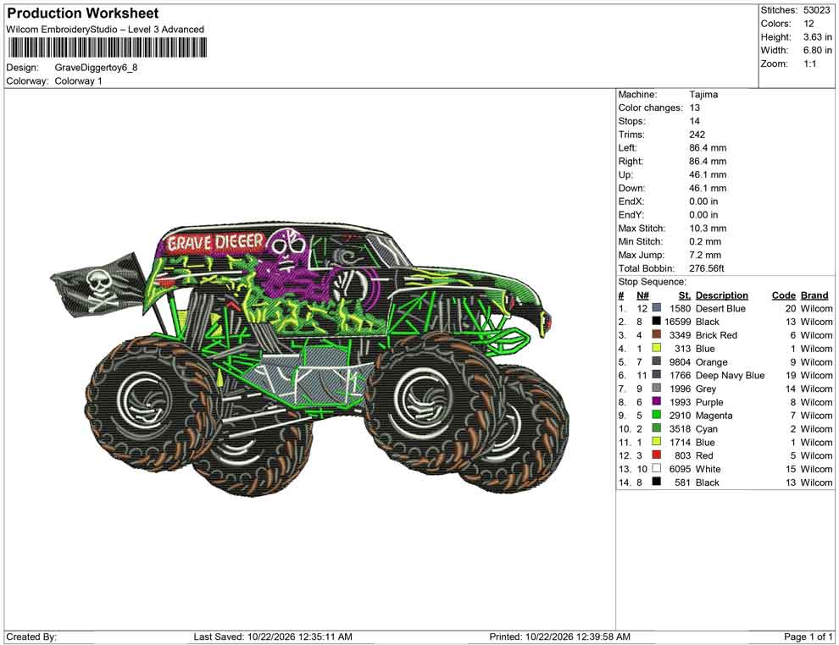Viewport: 839px width, 645px height.
Task: Click the Description column header
Action: tap(721, 295)
